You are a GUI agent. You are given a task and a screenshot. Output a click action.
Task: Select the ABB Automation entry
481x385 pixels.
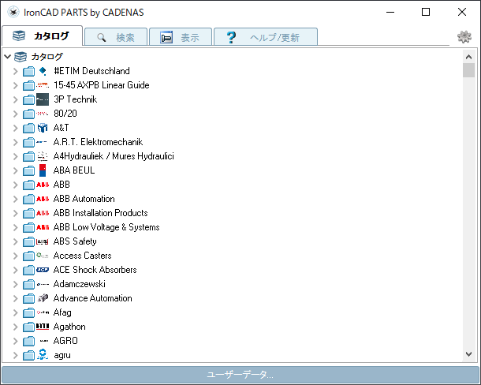click(84, 199)
